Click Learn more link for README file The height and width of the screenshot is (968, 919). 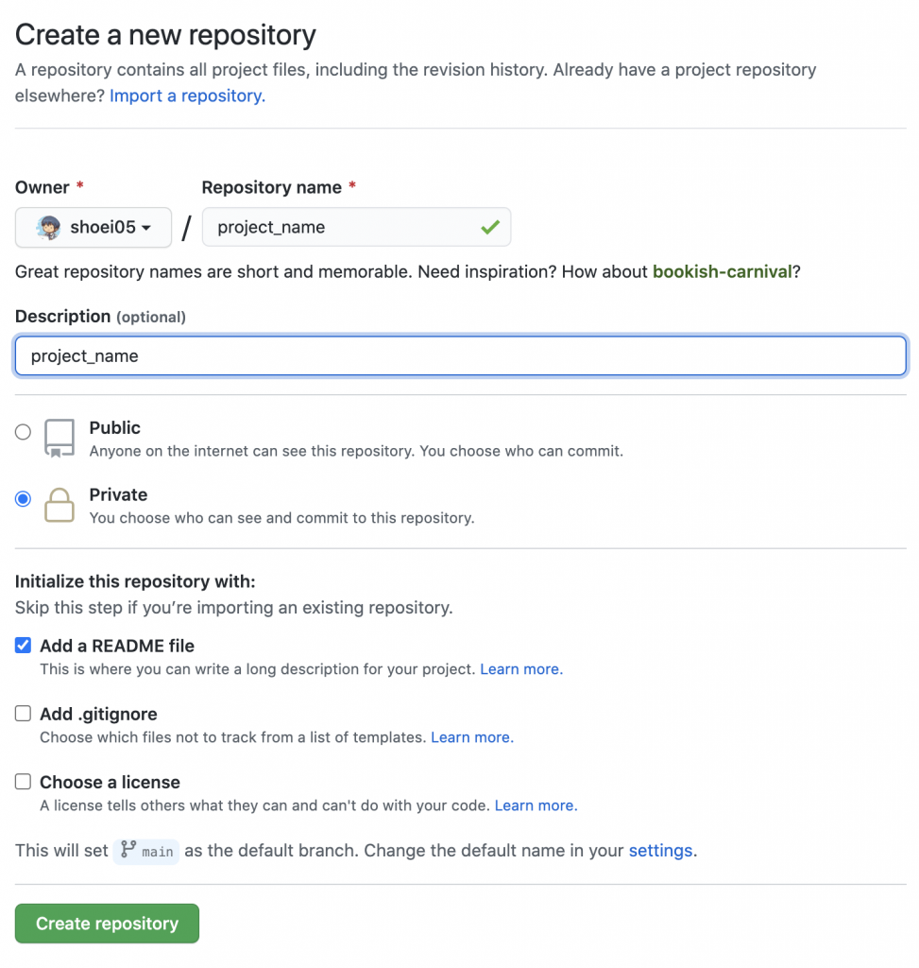click(x=521, y=669)
